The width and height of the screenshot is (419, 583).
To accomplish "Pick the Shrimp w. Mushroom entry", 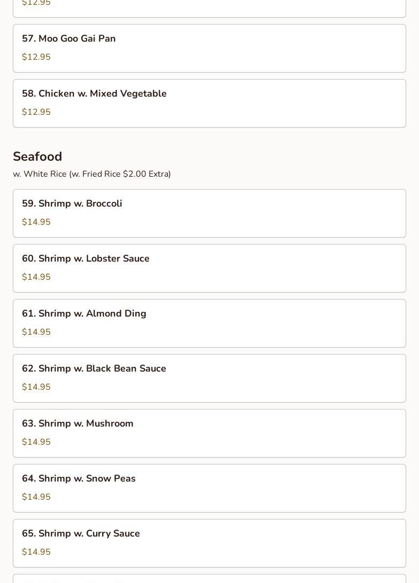I will (x=77, y=423).
